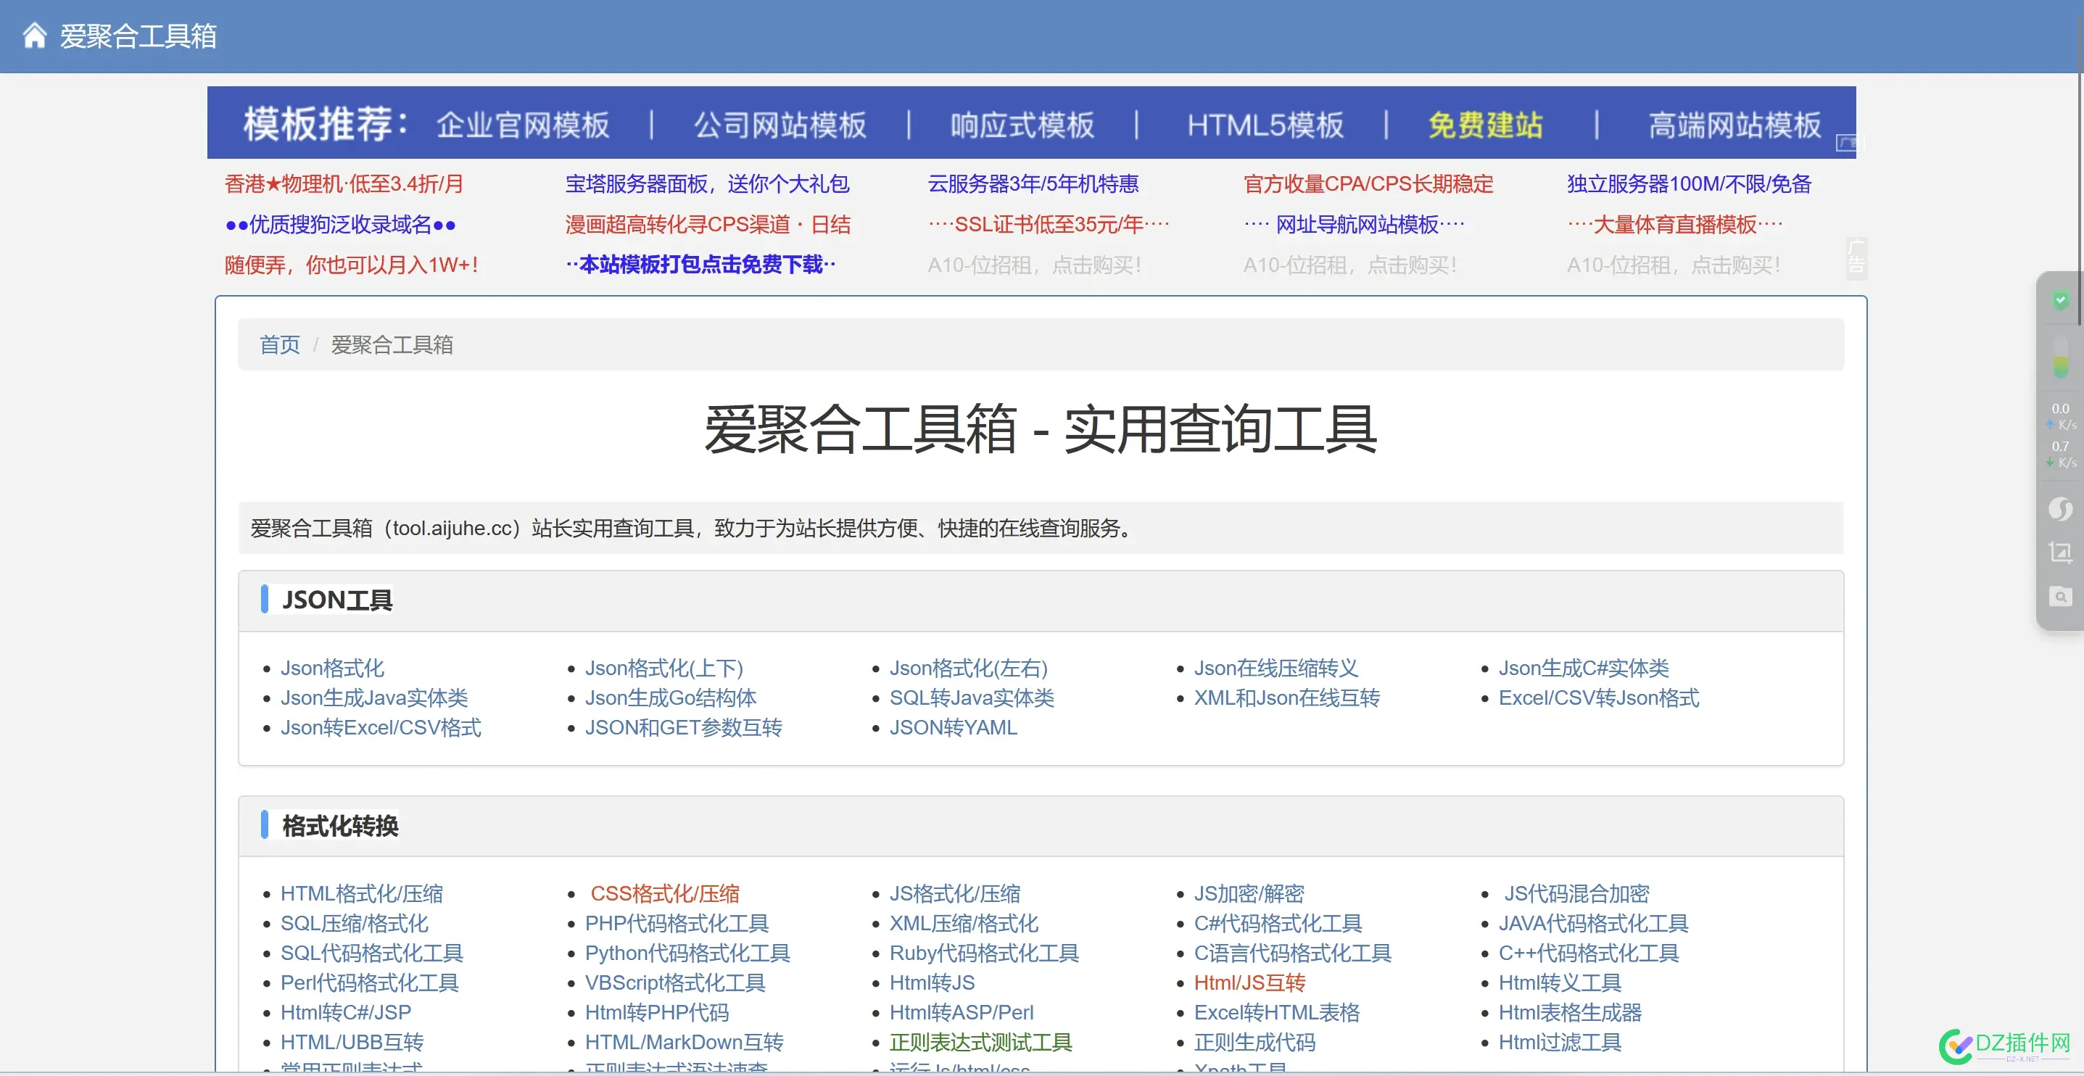Click 企业官网模板 in the banner
2084x1076 pixels.
pyautogui.click(x=523, y=125)
